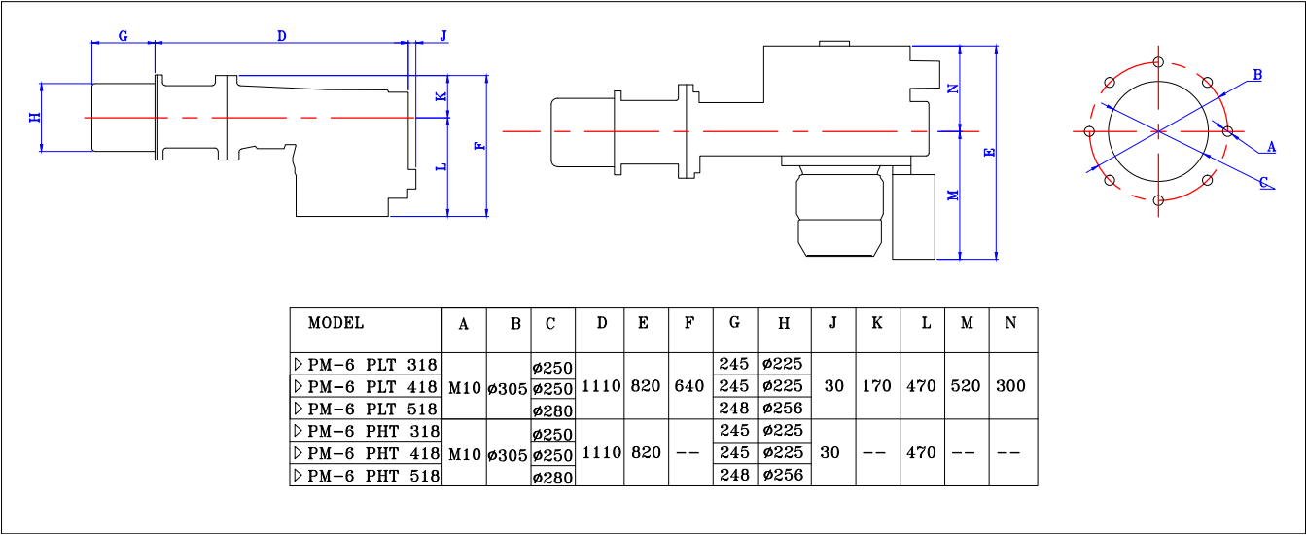Screen dimensions: 1306x535
Task: Click dimension label D above the left drawing
Action: [282, 36]
